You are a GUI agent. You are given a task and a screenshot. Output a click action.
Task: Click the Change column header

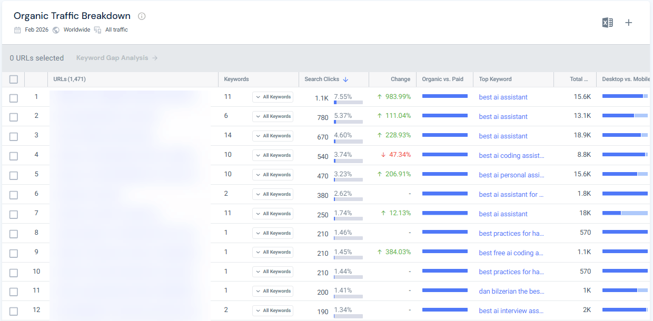(x=400, y=79)
